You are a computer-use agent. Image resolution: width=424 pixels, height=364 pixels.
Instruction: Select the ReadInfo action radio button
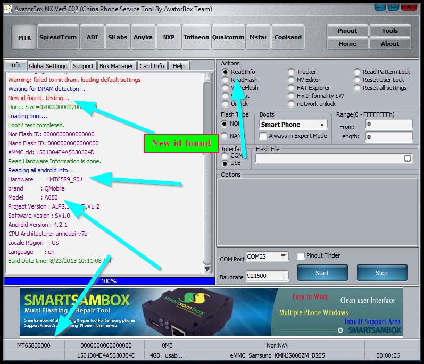click(x=225, y=72)
